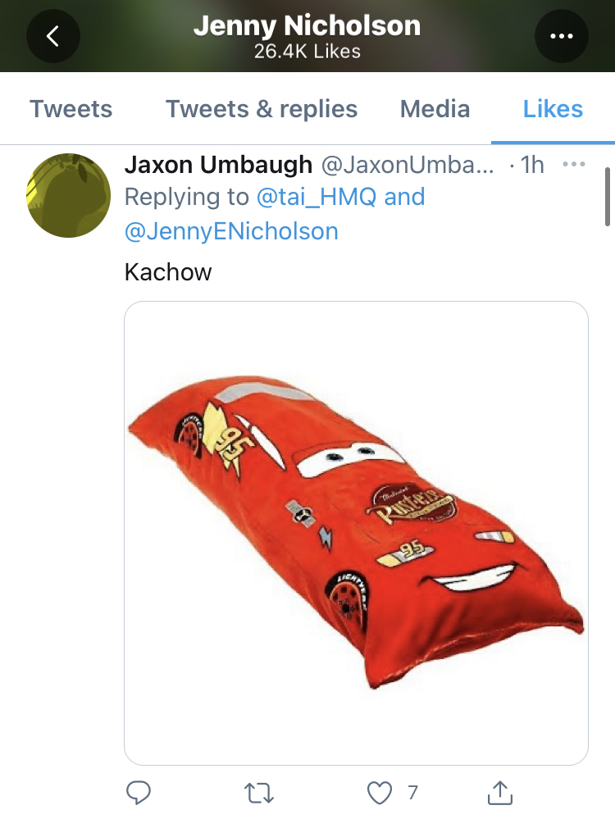Open the profile more options menu

click(x=561, y=36)
